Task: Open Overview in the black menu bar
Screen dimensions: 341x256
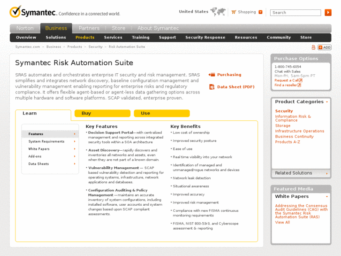Action: [x=26, y=38]
